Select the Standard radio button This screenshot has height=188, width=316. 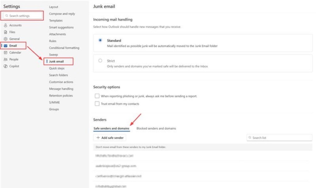[x=100, y=40]
